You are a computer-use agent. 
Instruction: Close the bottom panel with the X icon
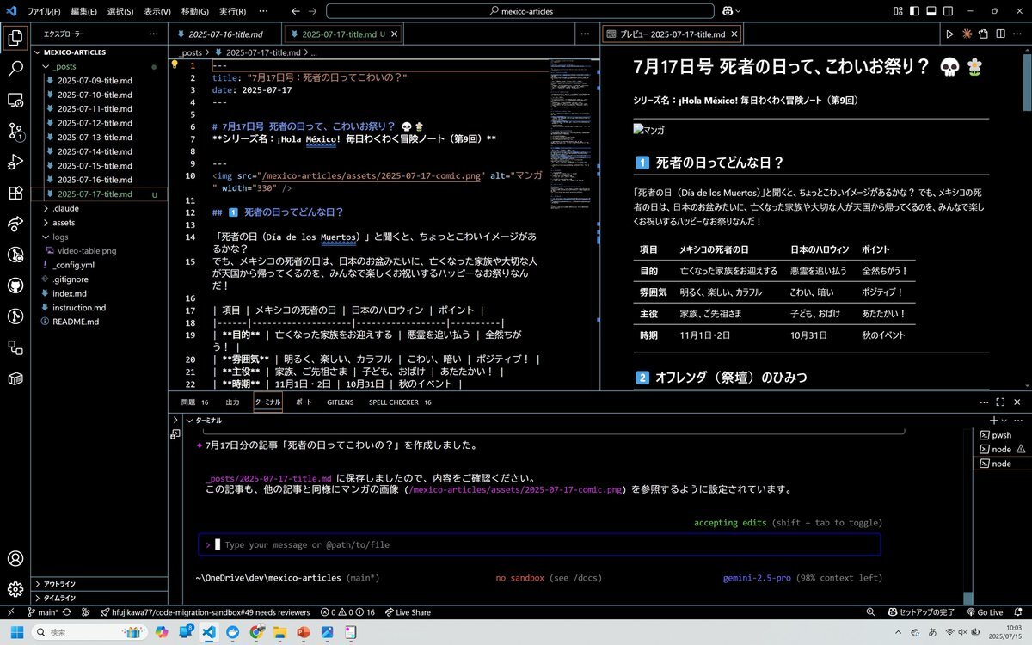coord(1016,402)
